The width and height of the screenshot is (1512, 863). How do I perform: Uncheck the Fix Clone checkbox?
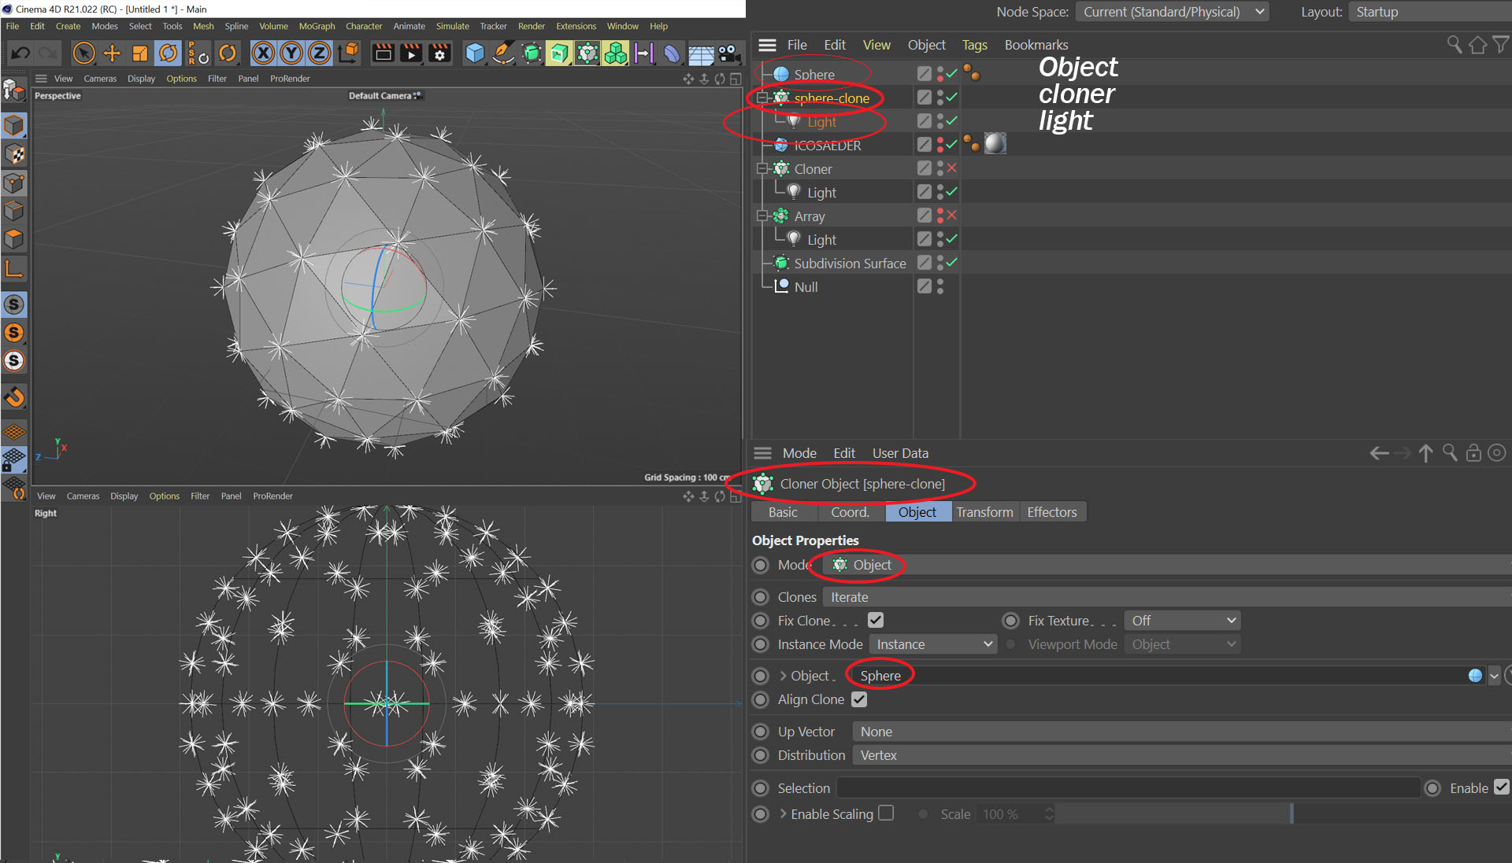click(x=875, y=620)
